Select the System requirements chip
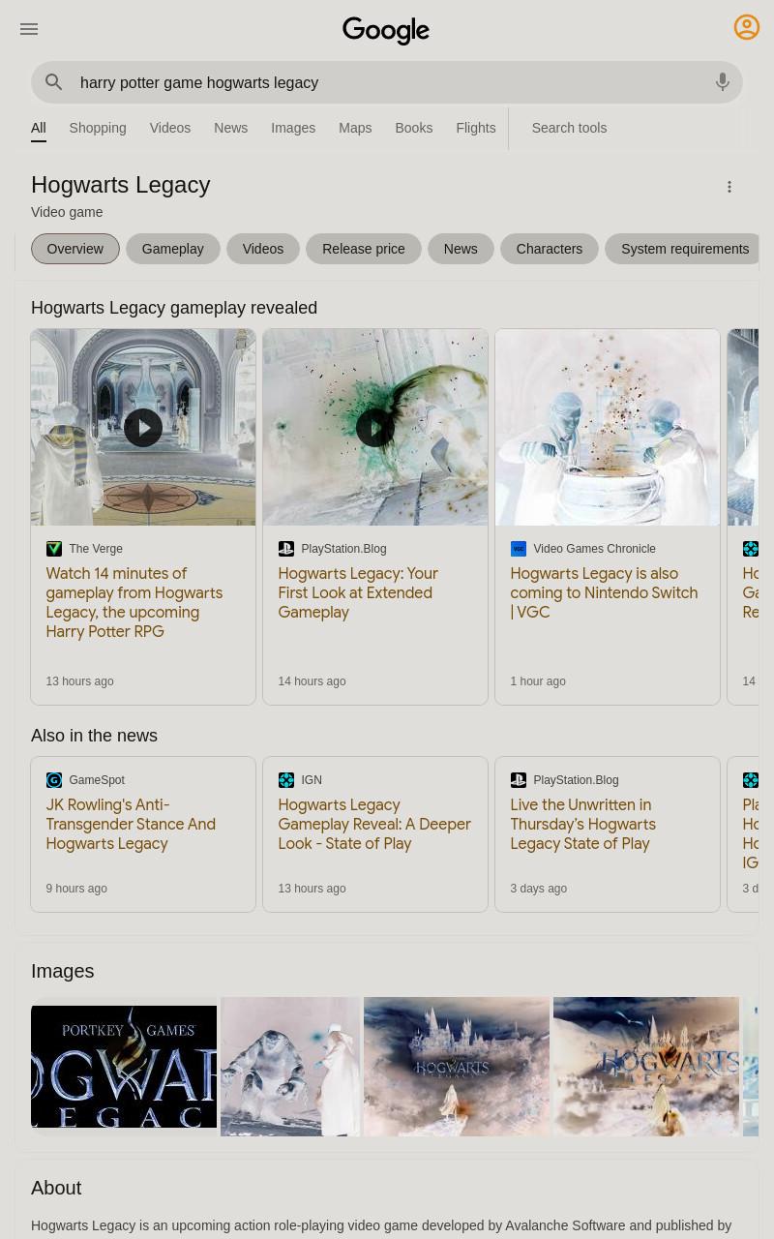 click(x=685, y=249)
